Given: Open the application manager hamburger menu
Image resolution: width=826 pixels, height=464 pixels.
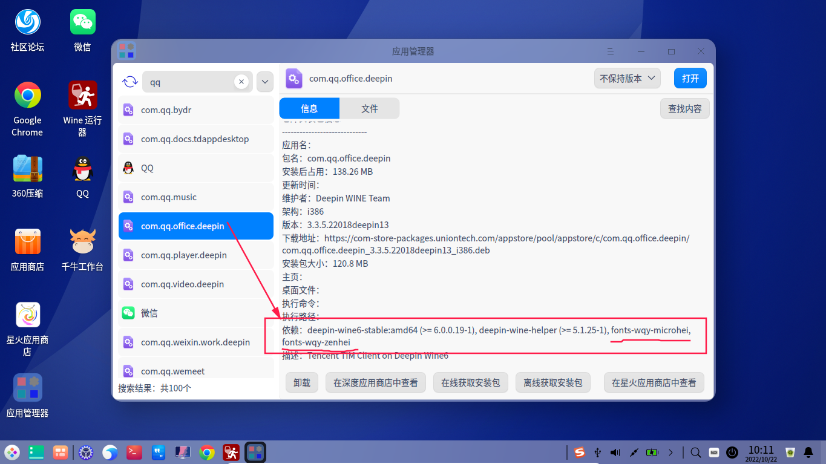Looking at the screenshot, I should pos(611,51).
